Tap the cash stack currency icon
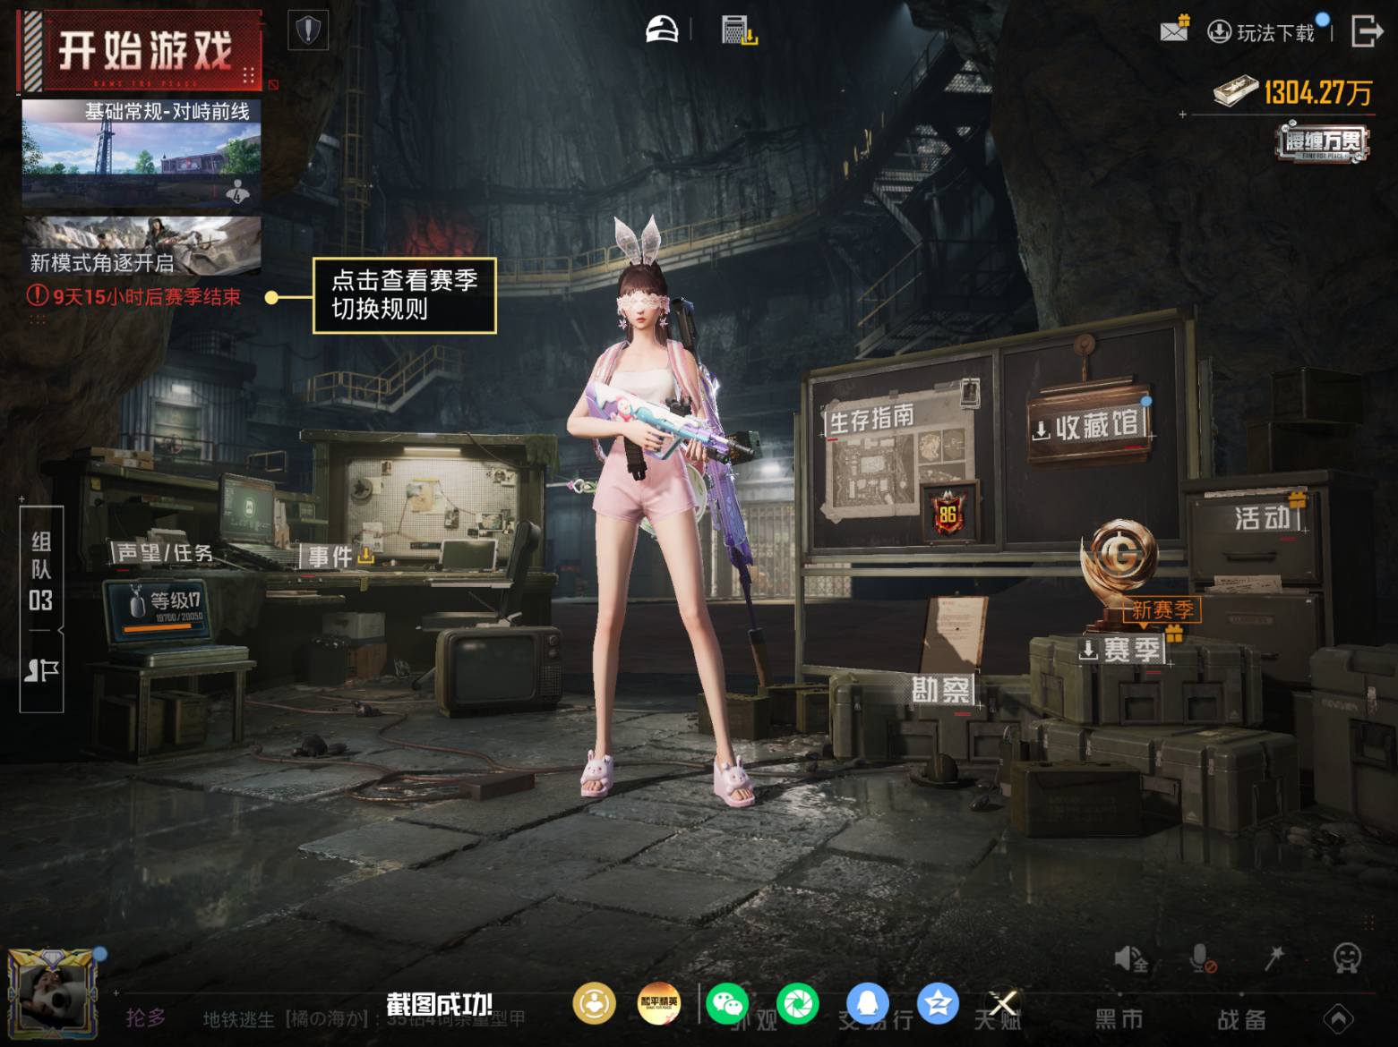1398x1047 pixels. tap(1236, 91)
